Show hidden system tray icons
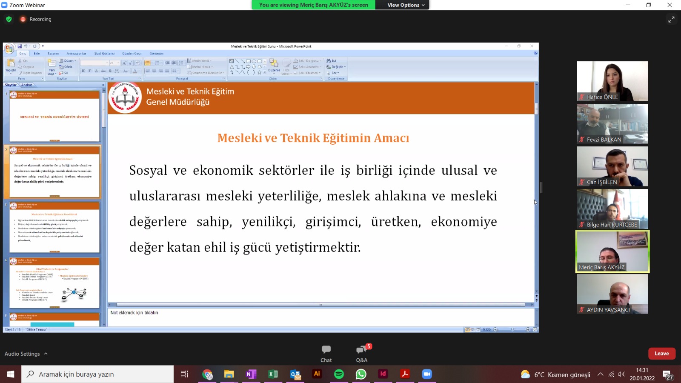 [600, 374]
